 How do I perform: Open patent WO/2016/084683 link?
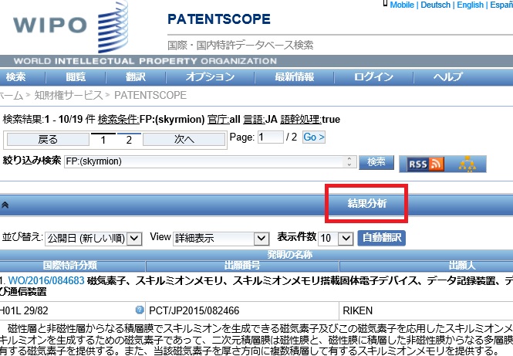tap(46, 280)
